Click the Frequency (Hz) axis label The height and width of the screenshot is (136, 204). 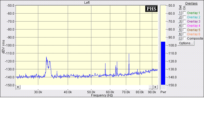click(102, 95)
